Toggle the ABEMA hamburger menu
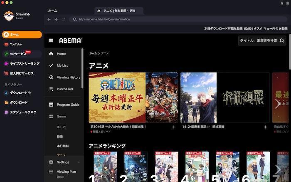Viewport: 291px width, 182px height. click(x=51, y=40)
